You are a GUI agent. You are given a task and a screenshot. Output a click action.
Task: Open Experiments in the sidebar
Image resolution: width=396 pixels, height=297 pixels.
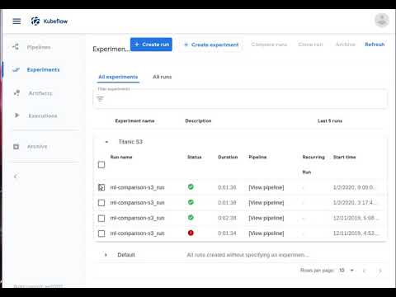[x=43, y=69]
